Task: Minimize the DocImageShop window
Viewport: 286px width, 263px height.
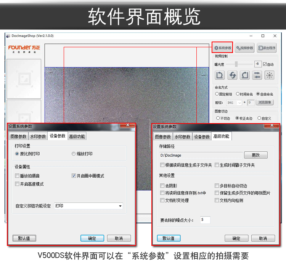Action: click(251, 36)
